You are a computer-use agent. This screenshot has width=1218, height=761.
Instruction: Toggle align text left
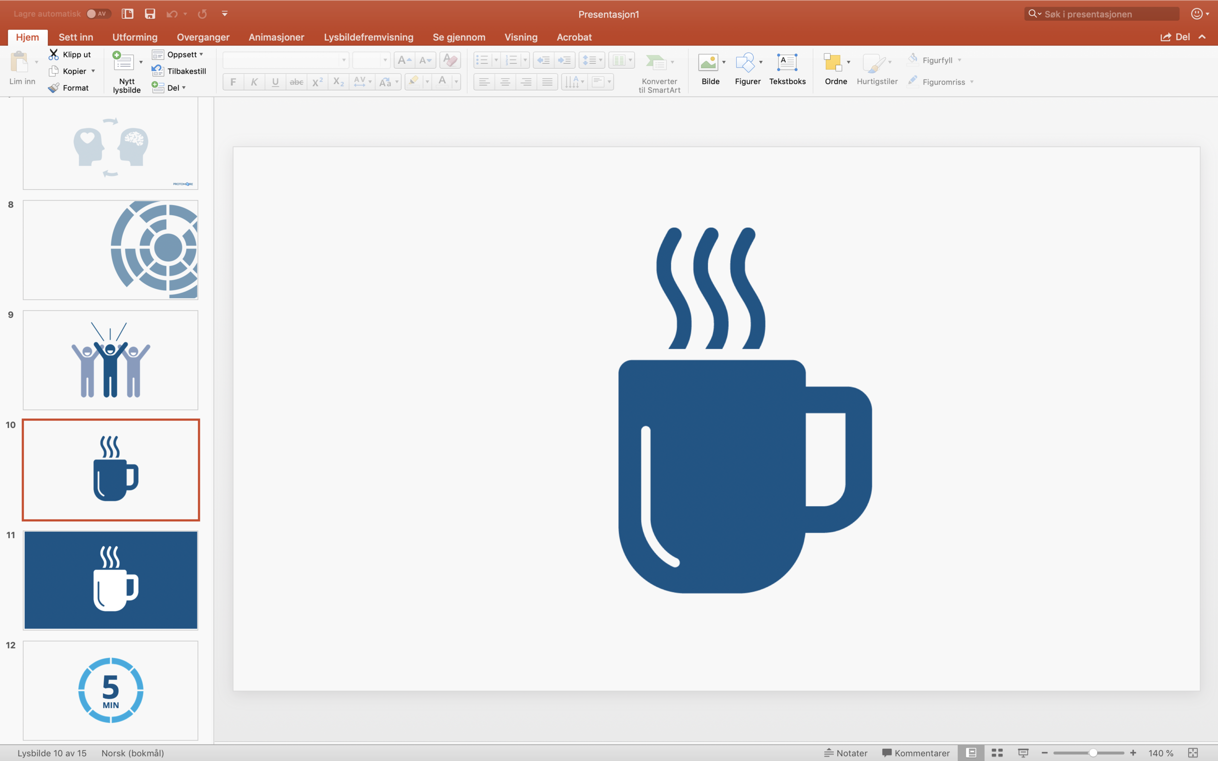click(484, 81)
